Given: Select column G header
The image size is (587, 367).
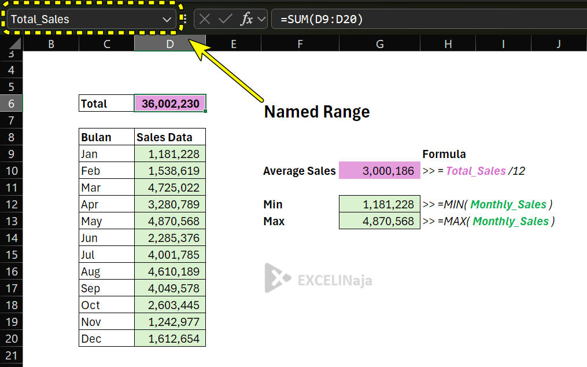Looking at the screenshot, I should point(379,43).
